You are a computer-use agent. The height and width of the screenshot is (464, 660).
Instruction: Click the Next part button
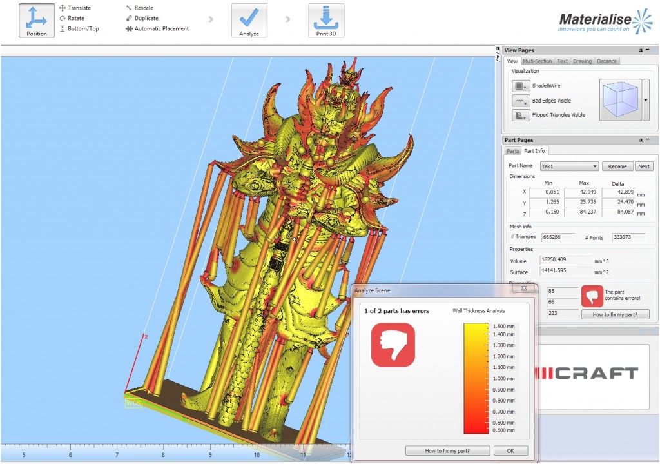coord(644,166)
